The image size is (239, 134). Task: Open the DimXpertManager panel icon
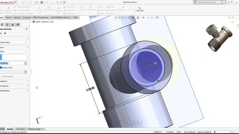pyautogui.click(x=12, y=25)
